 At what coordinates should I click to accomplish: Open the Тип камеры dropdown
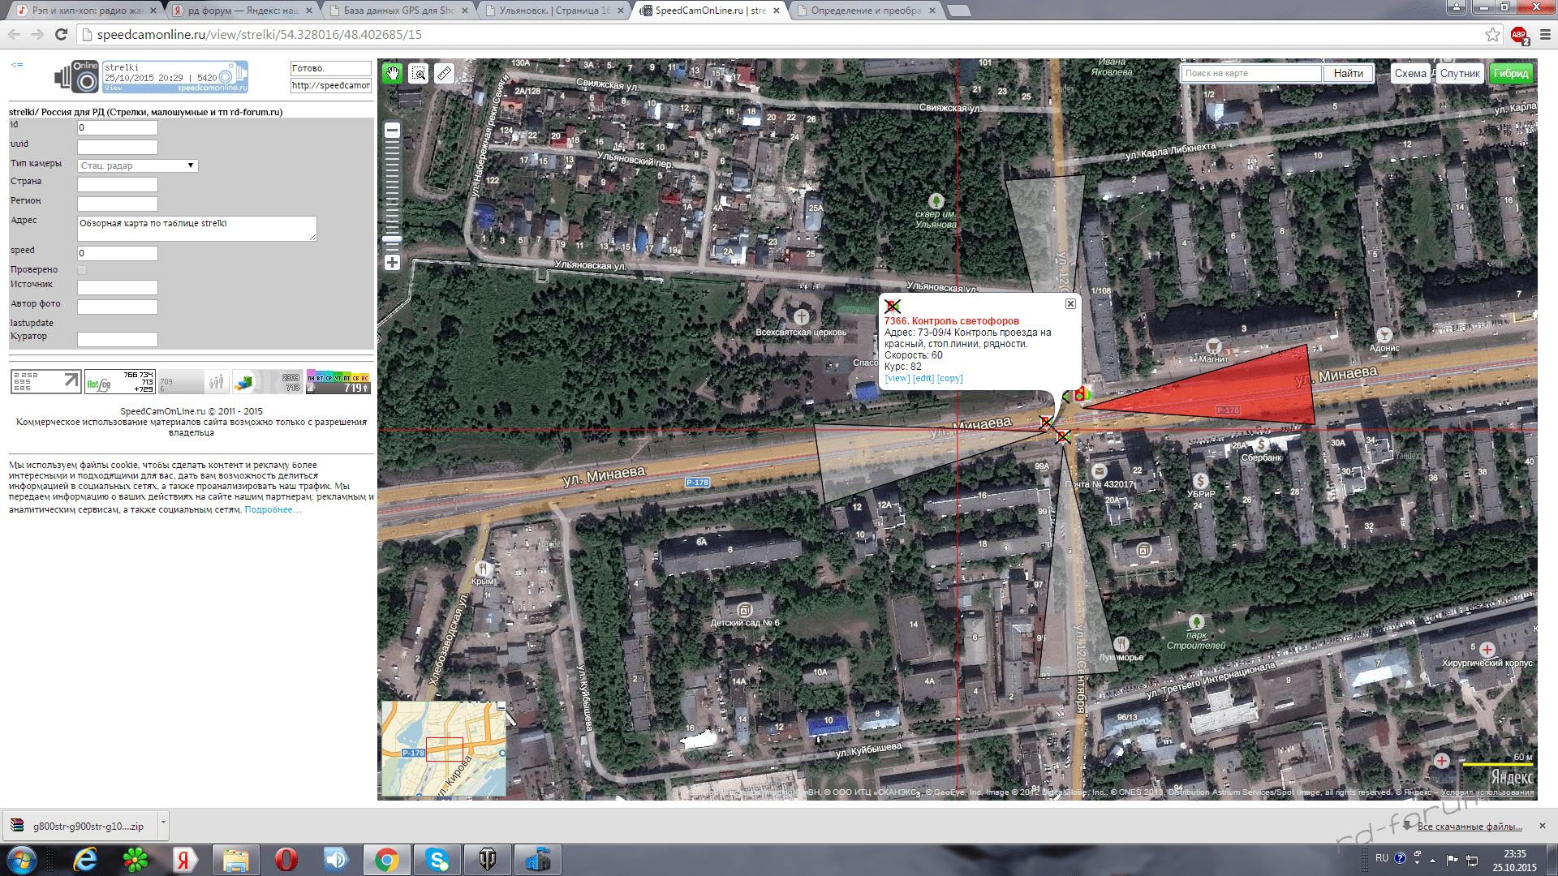coord(137,165)
